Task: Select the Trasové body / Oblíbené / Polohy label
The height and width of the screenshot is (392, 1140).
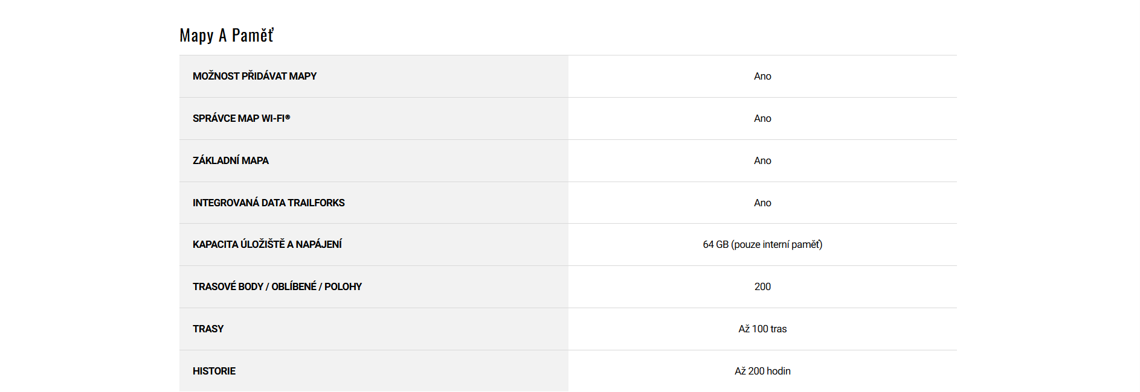Action: pyautogui.click(x=277, y=287)
